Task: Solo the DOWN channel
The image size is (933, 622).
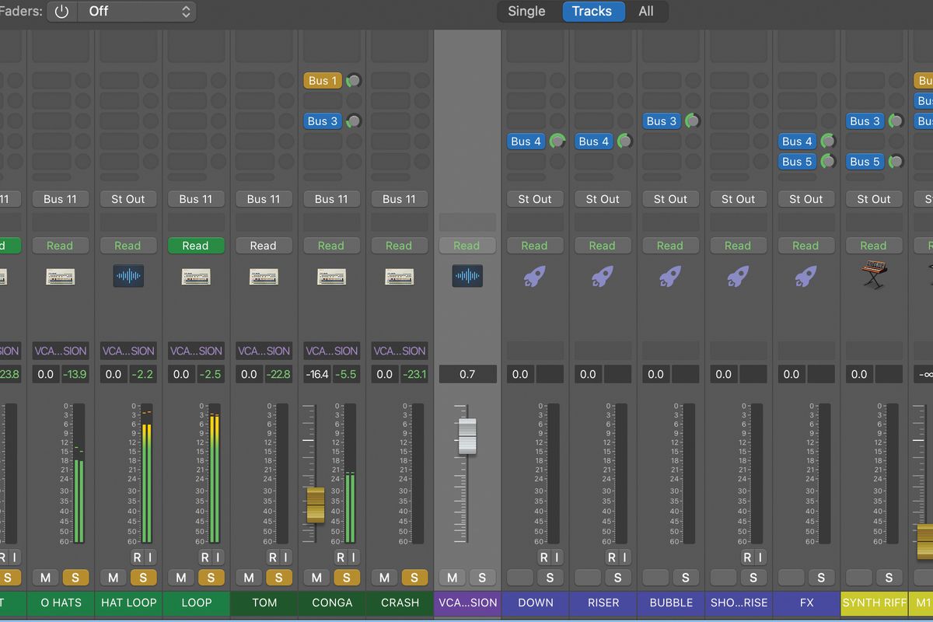Action: 550,578
